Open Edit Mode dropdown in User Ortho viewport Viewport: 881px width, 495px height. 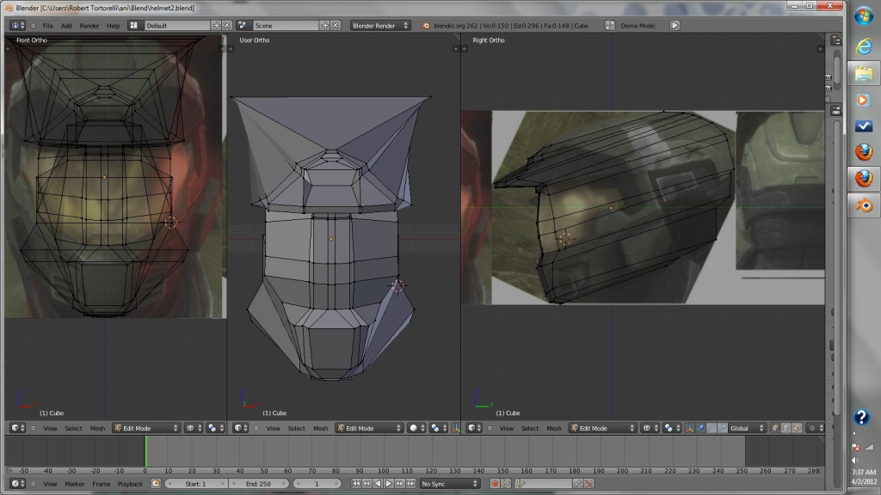(x=369, y=428)
